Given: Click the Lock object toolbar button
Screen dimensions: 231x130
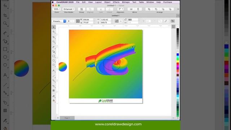Looking at the screenshot, I should [101, 9].
